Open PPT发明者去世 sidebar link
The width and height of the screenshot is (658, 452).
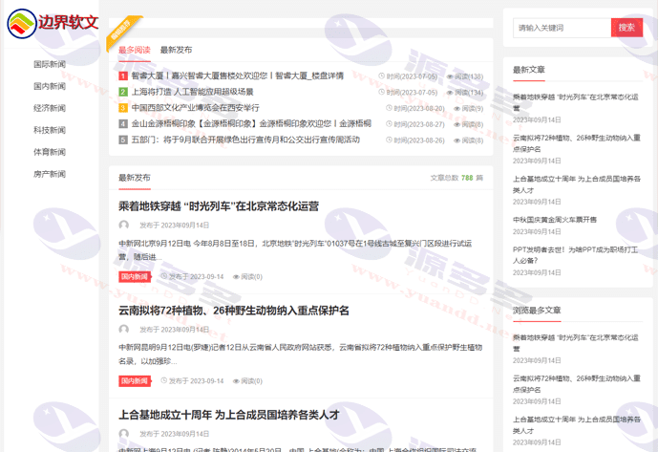575,255
